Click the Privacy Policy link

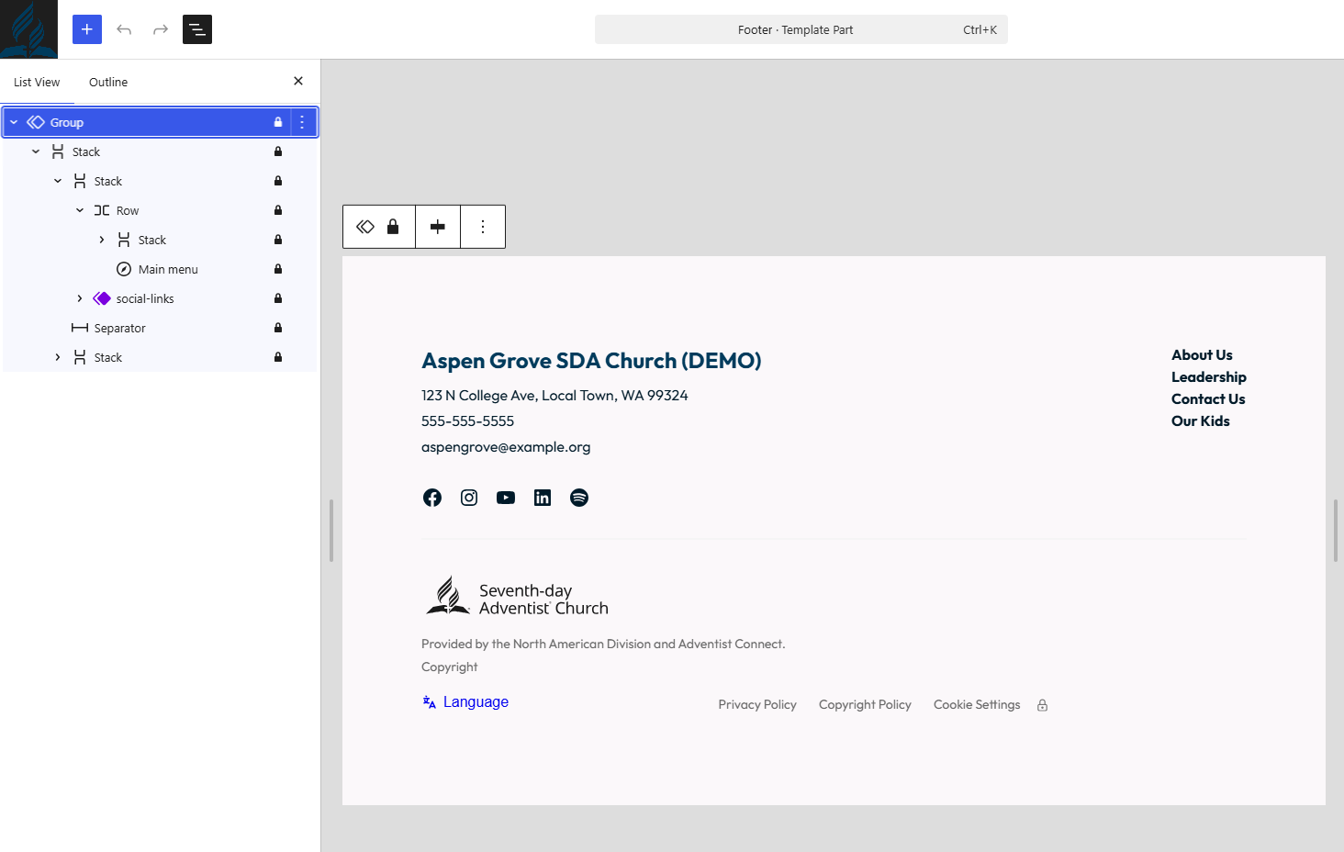tap(757, 705)
